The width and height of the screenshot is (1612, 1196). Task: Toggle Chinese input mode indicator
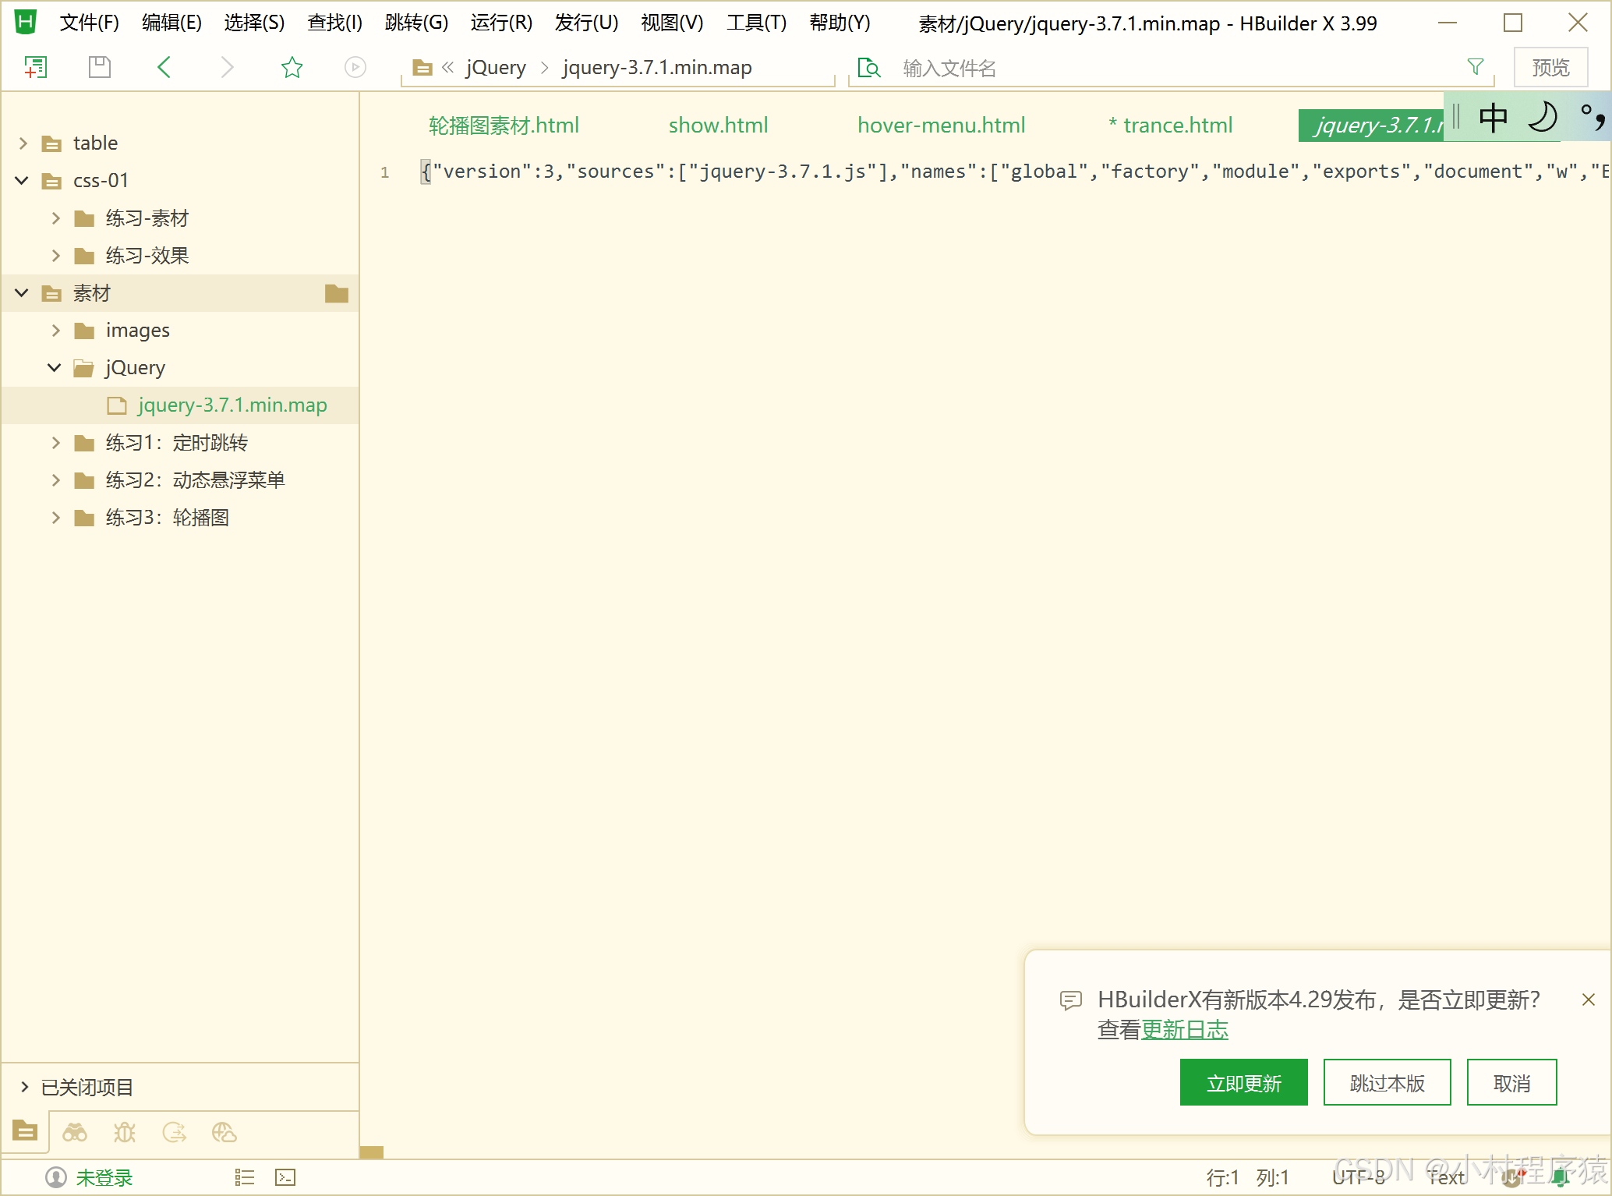[1493, 118]
